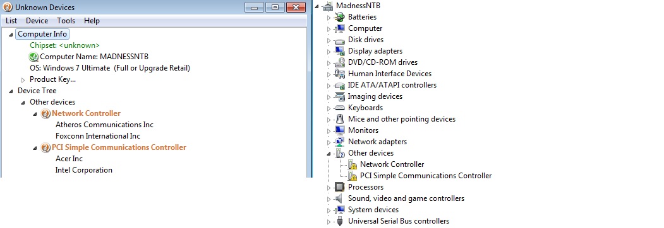Image resolution: width=664 pixels, height=228 pixels.
Task: Open the List menu
Action: pos(11,21)
